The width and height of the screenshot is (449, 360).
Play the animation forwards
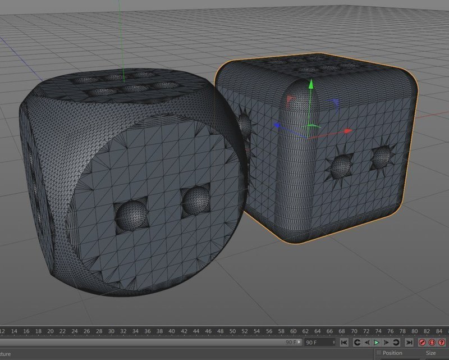[377, 342]
